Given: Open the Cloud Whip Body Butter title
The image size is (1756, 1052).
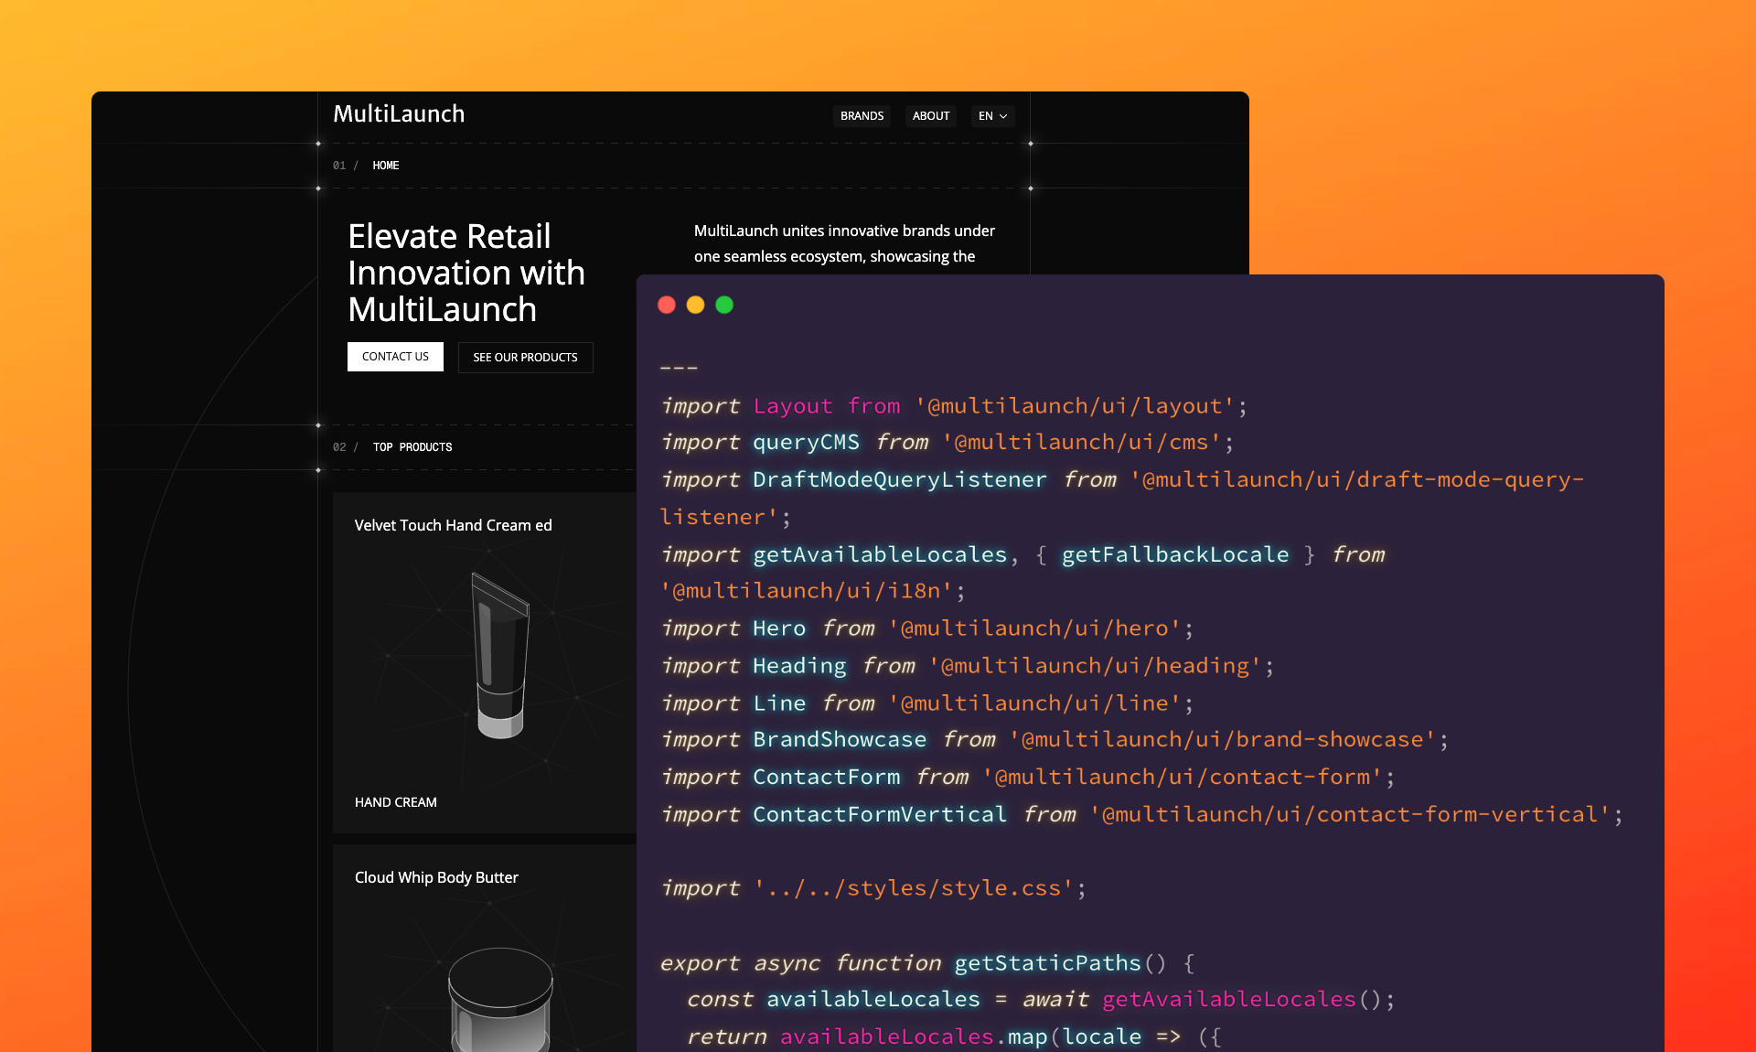Looking at the screenshot, I should coord(436,877).
